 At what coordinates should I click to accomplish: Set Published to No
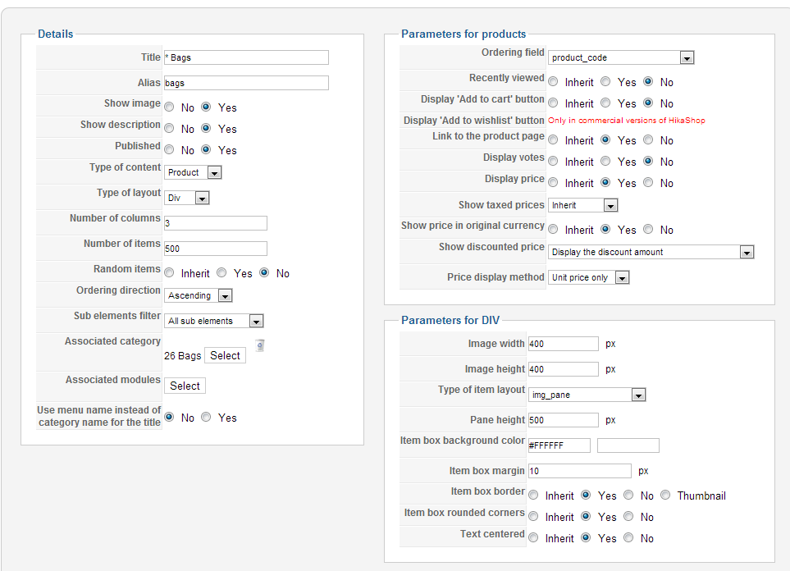[169, 149]
